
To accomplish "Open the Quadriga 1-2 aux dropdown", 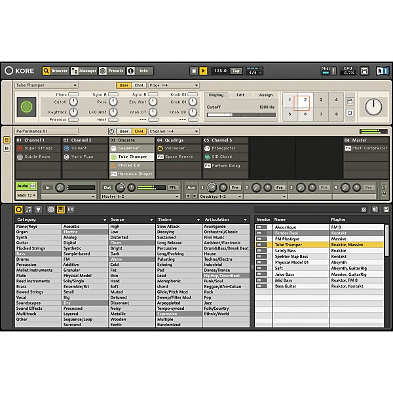I will pos(221,196).
